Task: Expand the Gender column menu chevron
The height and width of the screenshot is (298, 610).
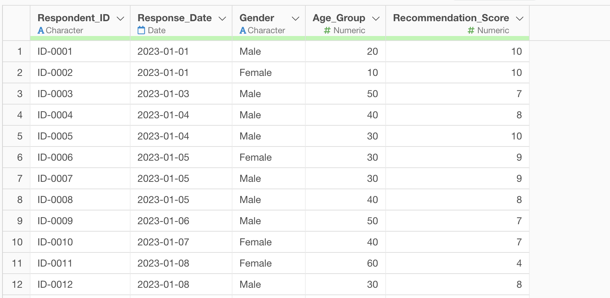Action: pos(295,18)
